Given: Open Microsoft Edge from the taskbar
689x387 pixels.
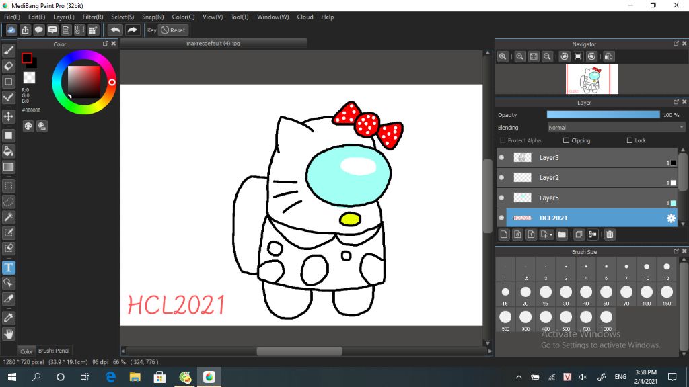Looking at the screenshot, I should click(111, 377).
